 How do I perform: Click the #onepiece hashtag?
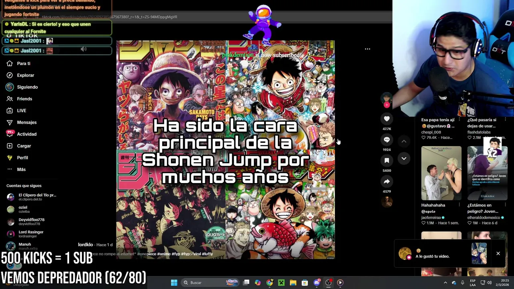[147, 254]
